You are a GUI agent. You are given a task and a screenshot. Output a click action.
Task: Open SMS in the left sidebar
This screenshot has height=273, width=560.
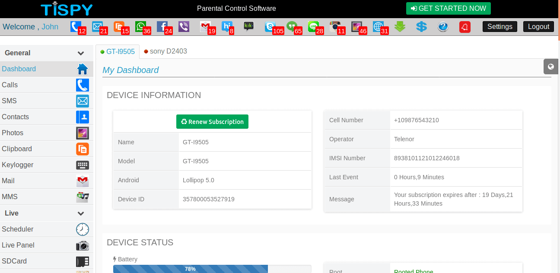[47, 101]
